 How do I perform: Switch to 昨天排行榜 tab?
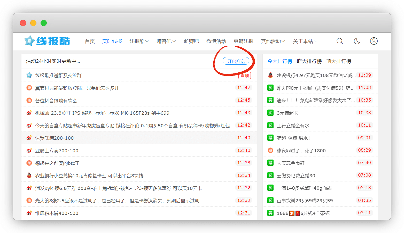(309, 61)
